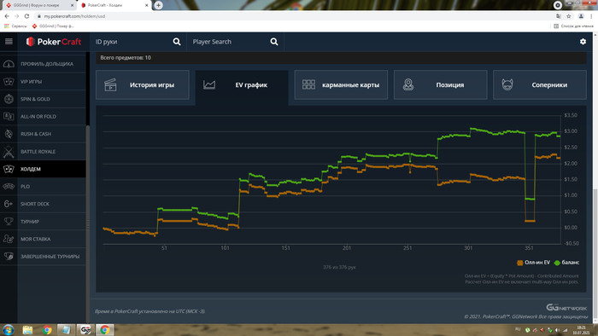The width and height of the screenshot is (598, 336).
Task: Open Моя ставка sidebar icon
Action: pyautogui.click(x=9, y=239)
